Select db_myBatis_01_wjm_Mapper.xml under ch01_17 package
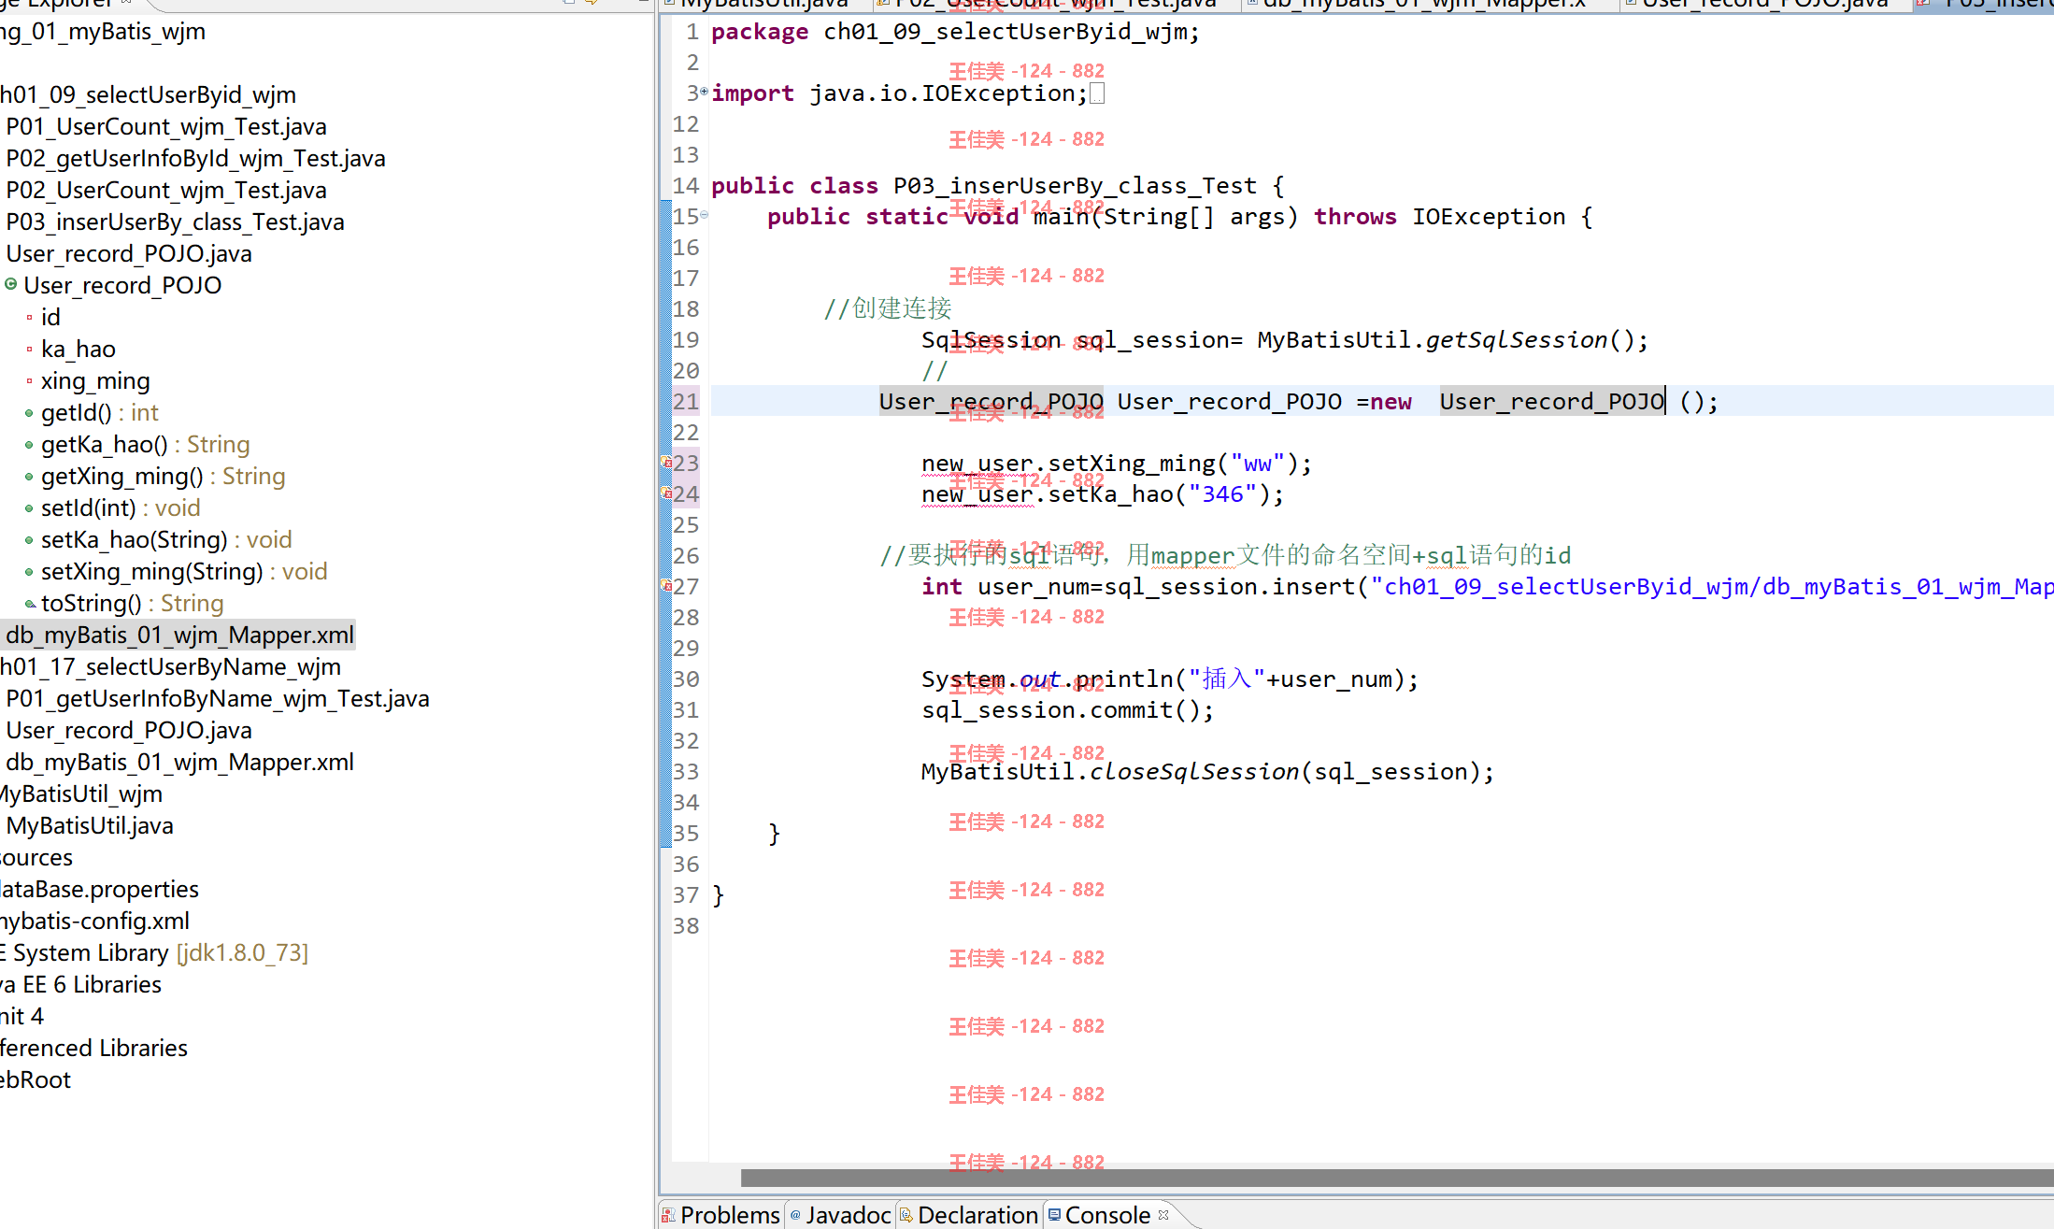This screenshot has height=1229, width=2054. tap(179, 762)
